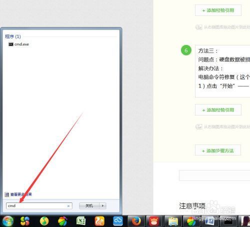The width and height of the screenshot is (250, 227).
Task: Switch to Firefox in the taskbar
Action: click(136, 221)
